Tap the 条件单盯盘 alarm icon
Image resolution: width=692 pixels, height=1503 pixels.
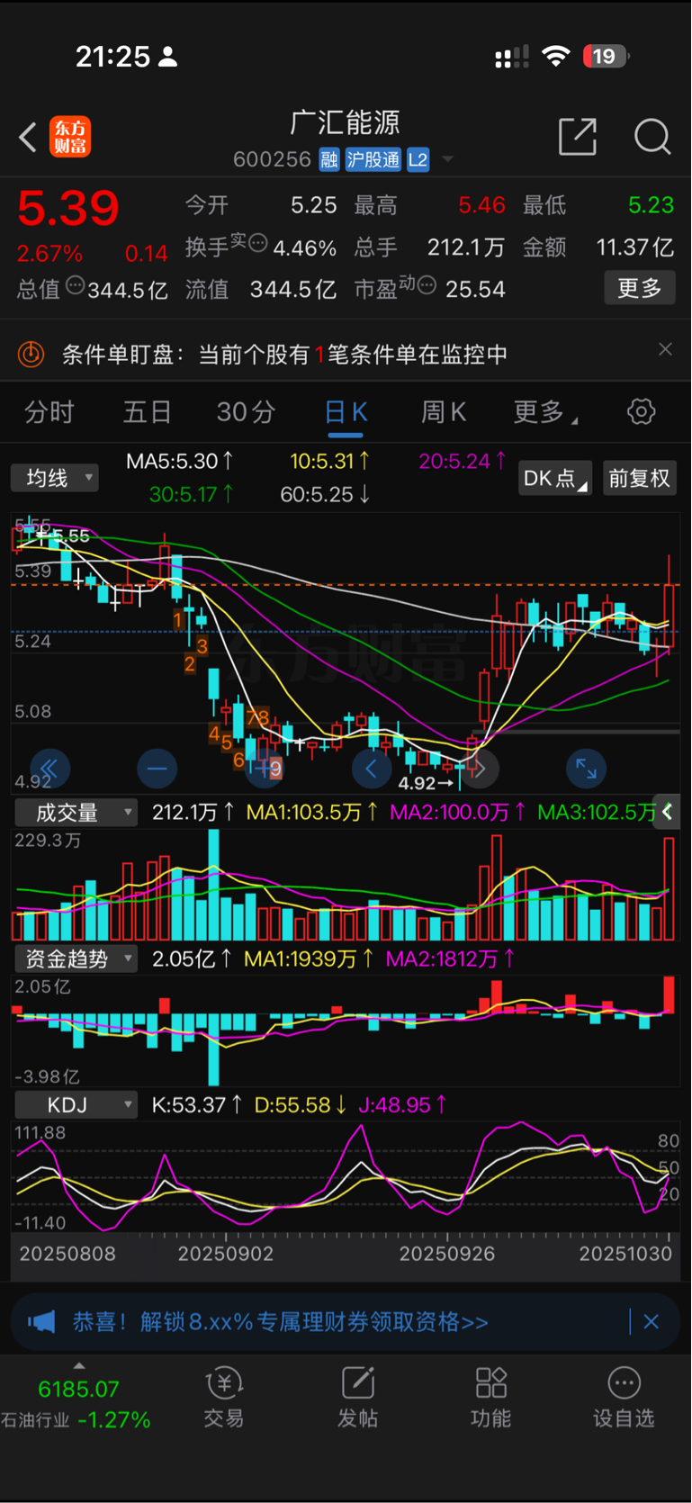(31, 355)
